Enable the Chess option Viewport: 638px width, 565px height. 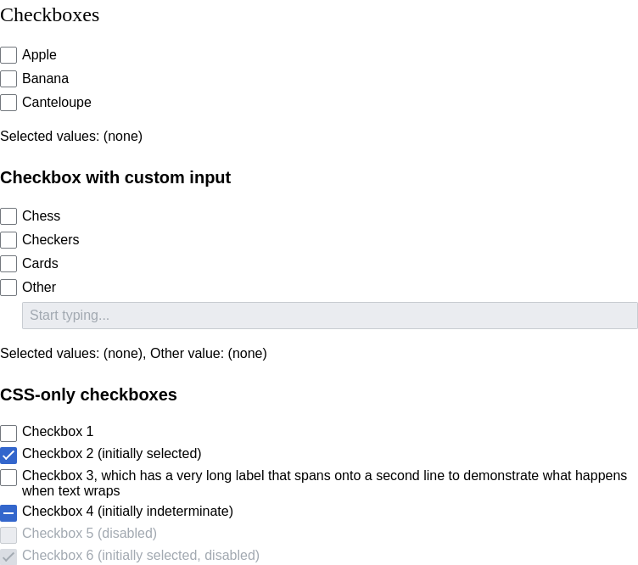tap(8, 216)
